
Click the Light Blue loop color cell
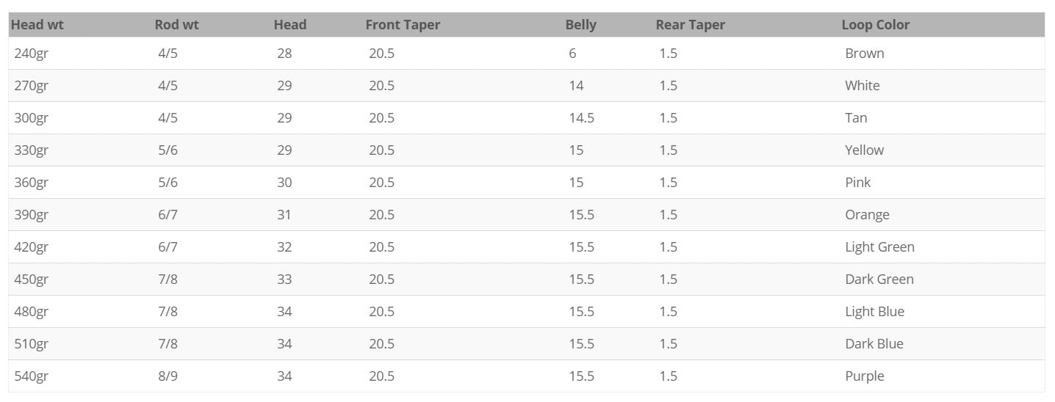(x=874, y=312)
